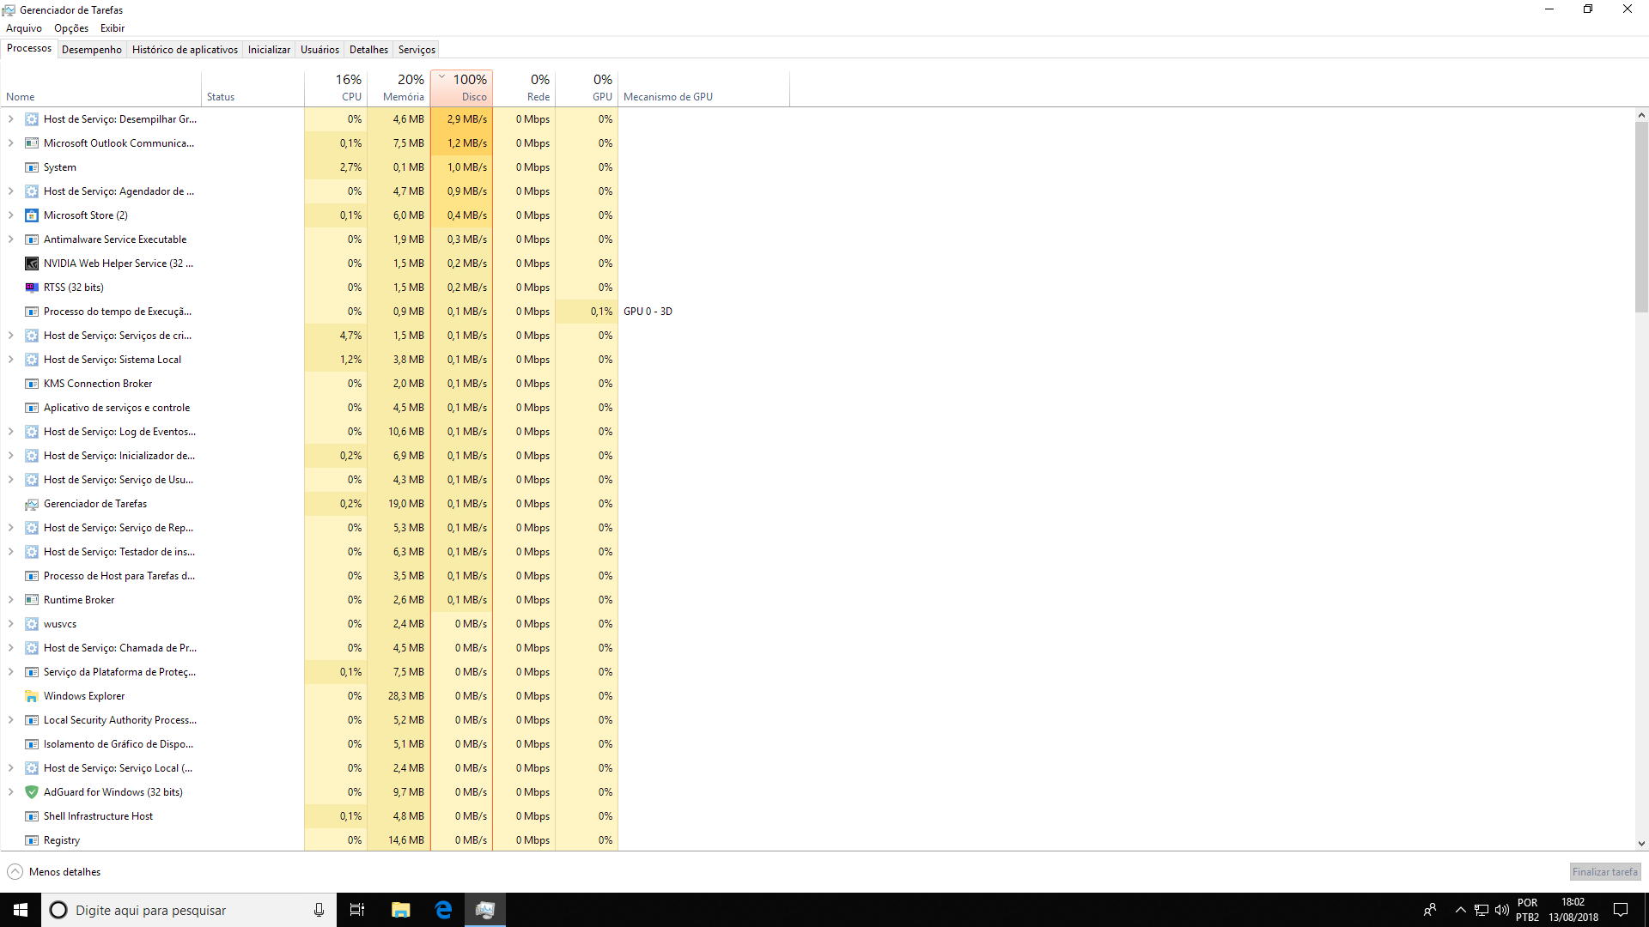Screen dimensions: 1649x927
Task: Expand the Microsoft Outlook Communica... row
Action: pyautogui.click(x=10, y=143)
